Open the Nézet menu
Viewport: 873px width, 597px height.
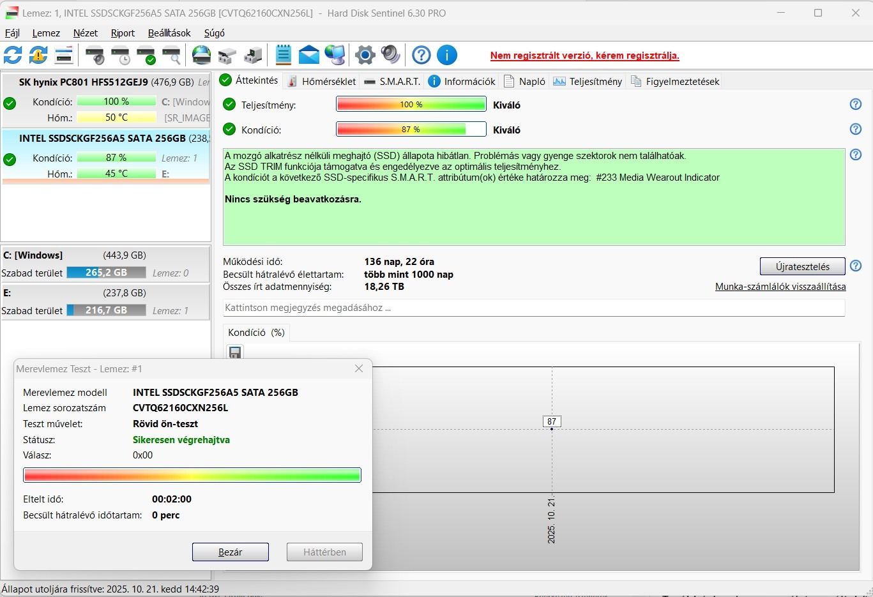[x=86, y=33]
